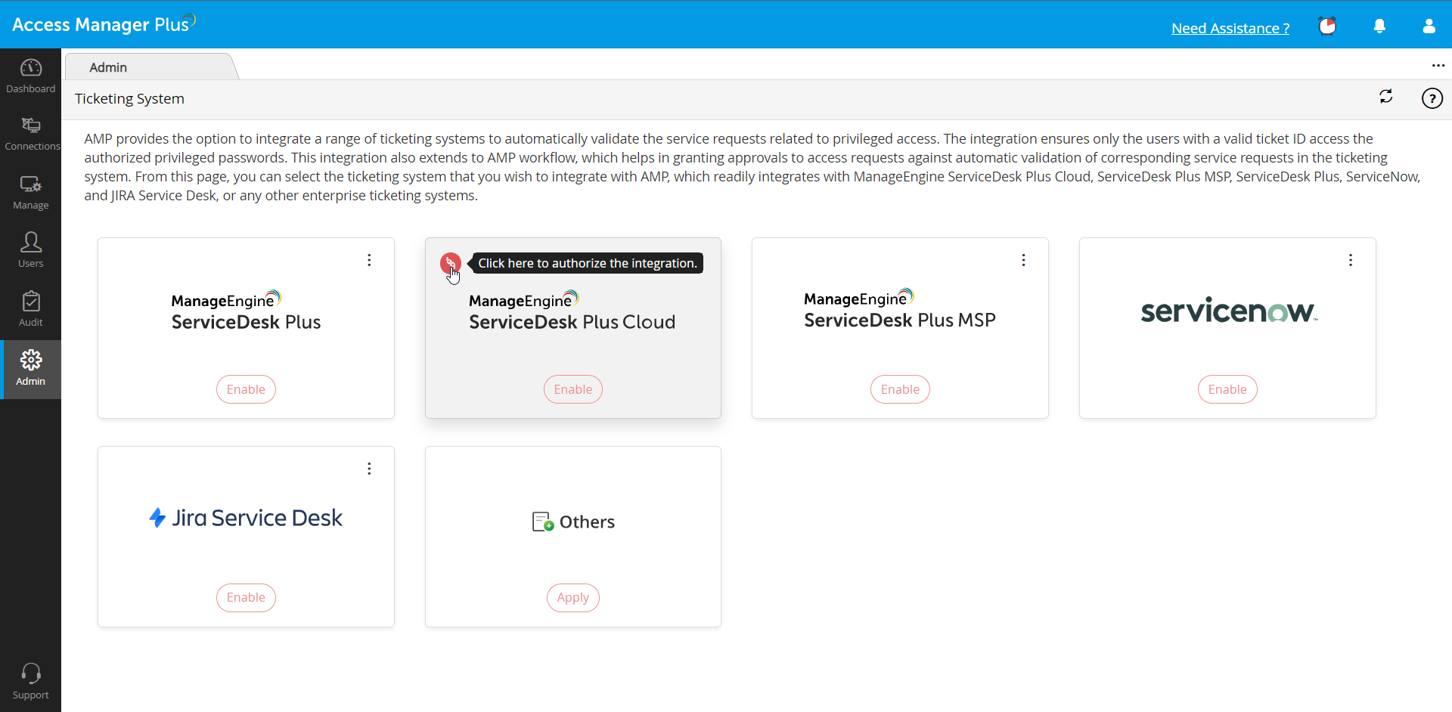This screenshot has height=712, width=1452.
Task: Select the Jira Service Desk logo
Action: point(246,518)
